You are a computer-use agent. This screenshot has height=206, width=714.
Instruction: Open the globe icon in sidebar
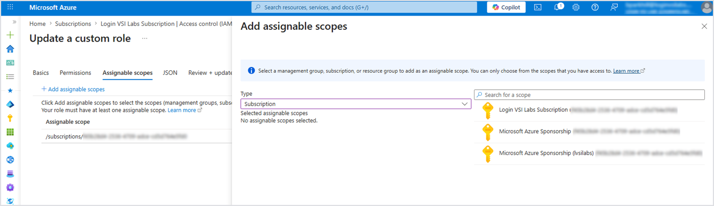tap(10, 160)
